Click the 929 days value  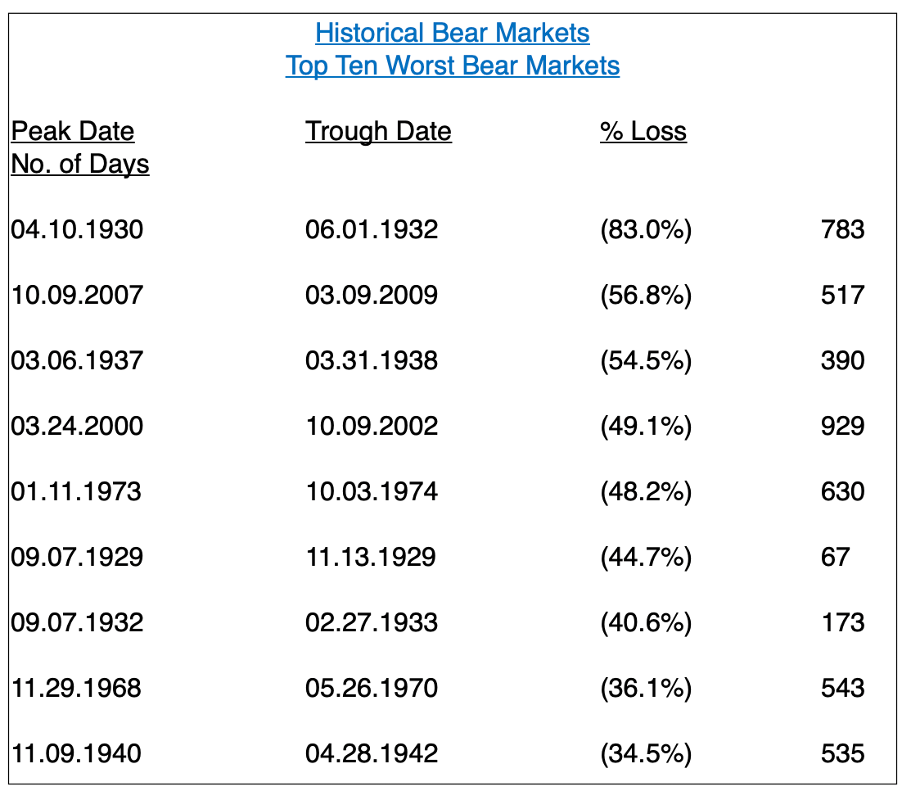[x=843, y=427]
